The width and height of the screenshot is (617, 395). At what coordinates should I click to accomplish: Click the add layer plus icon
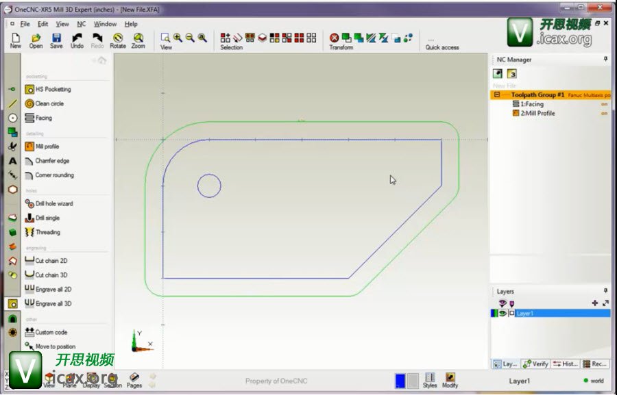click(x=594, y=303)
